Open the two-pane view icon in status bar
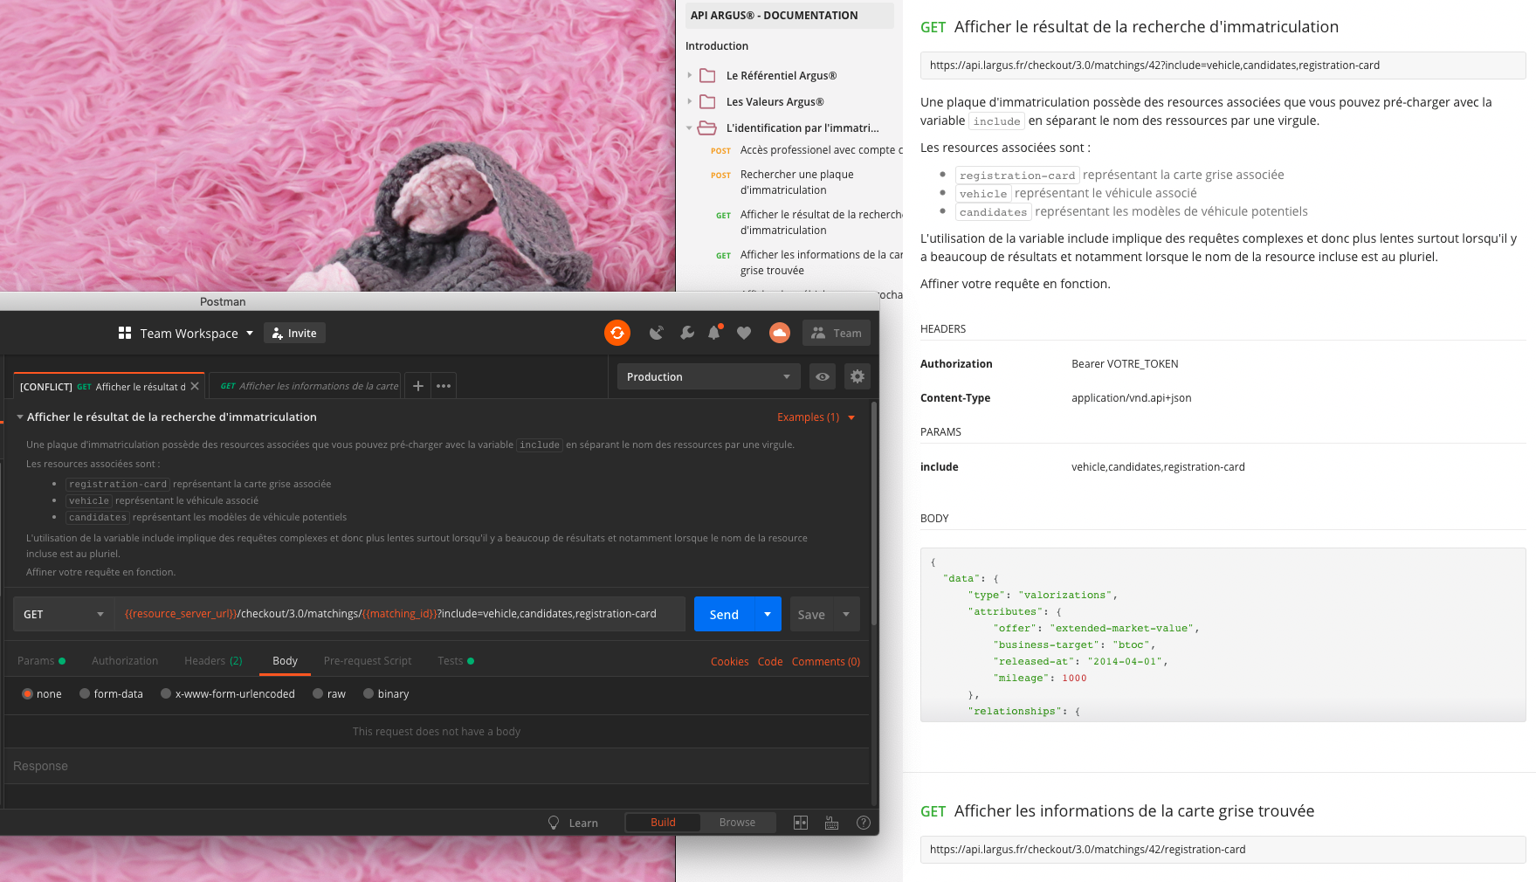Viewport: 1536px width, 882px height. coord(801,823)
